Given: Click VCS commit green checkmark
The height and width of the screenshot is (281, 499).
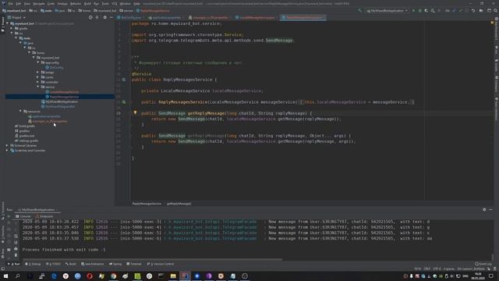Looking at the screenshot, I should (460, 10).
